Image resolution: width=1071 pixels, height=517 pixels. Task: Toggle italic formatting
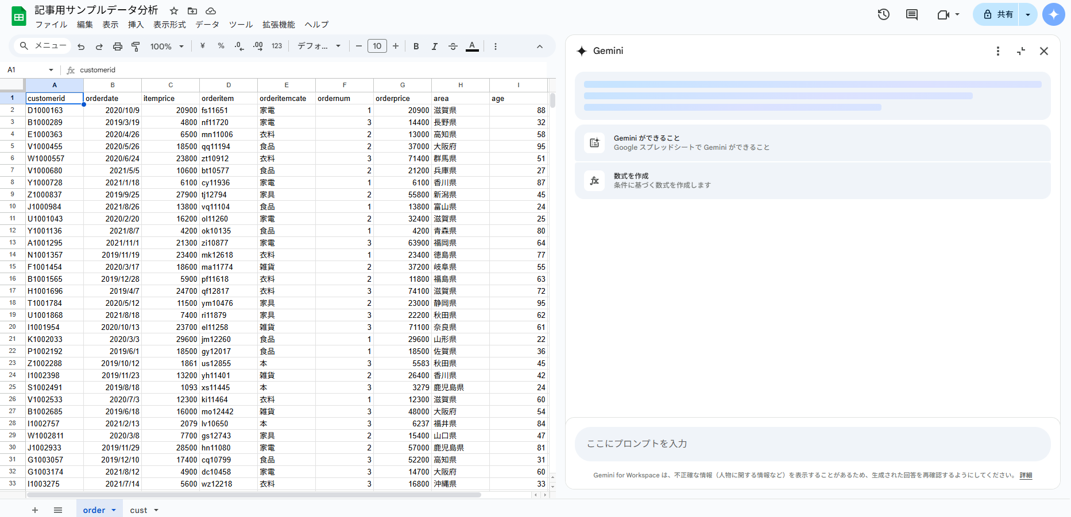(435, 46)
